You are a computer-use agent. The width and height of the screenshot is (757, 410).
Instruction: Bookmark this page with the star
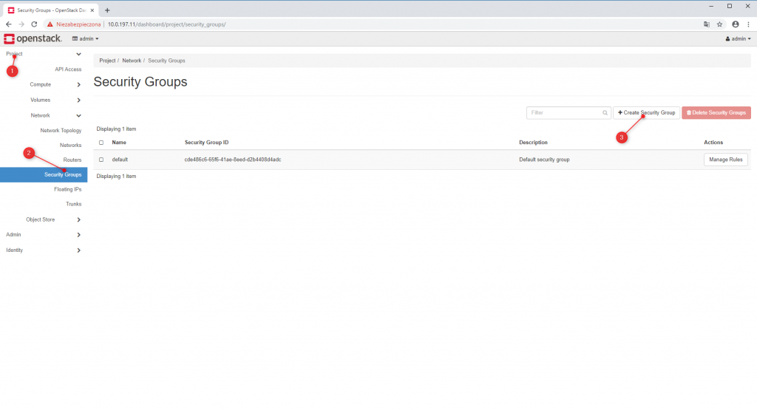(x=719, y=24)
